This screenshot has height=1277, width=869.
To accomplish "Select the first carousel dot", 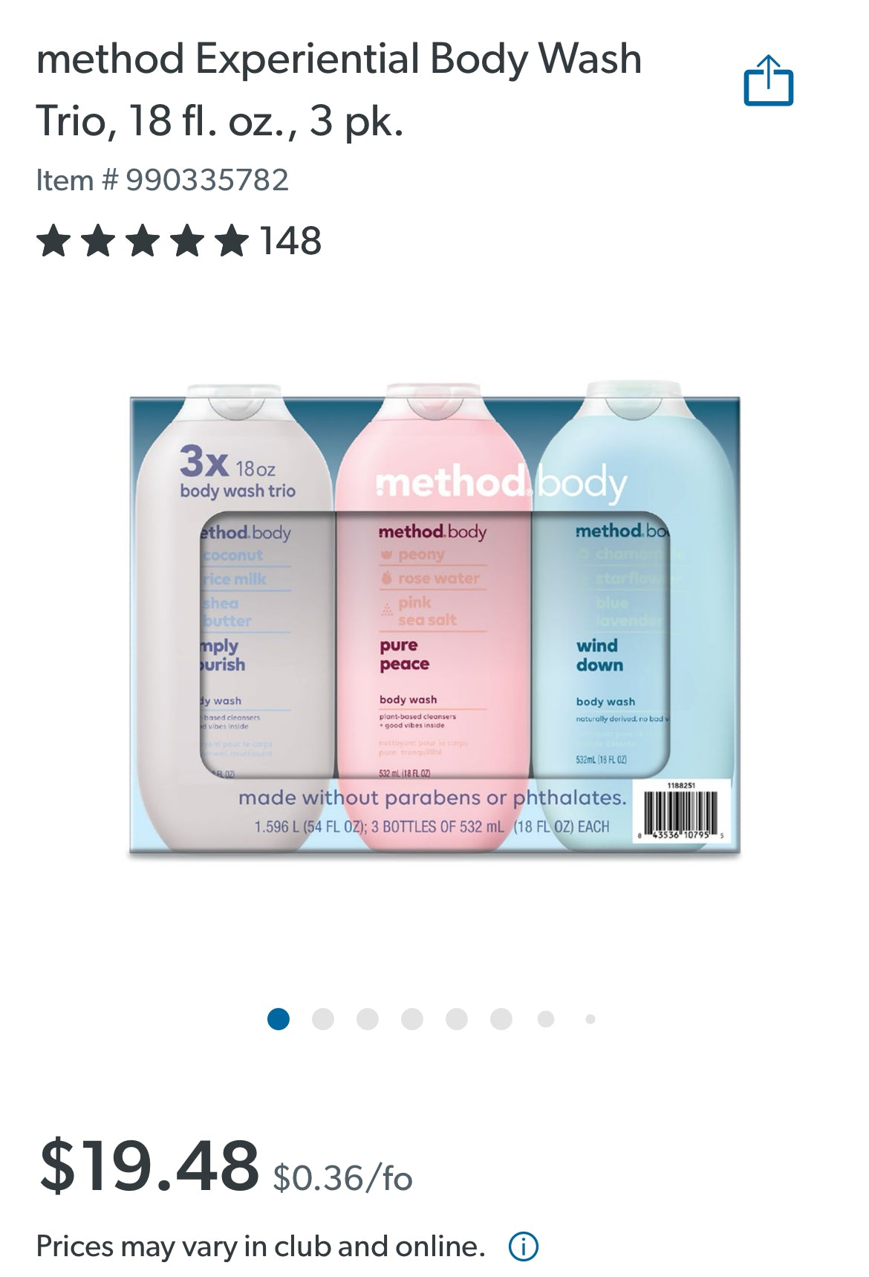I will coord(279,1019).
